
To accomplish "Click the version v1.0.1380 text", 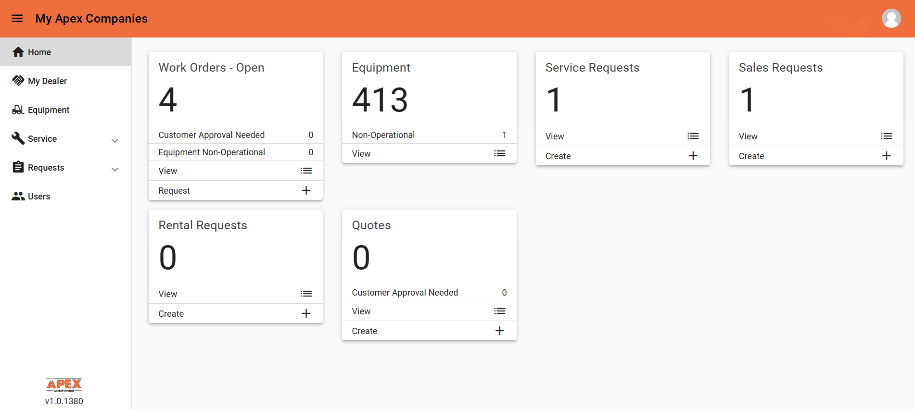I will pos(64,401).
